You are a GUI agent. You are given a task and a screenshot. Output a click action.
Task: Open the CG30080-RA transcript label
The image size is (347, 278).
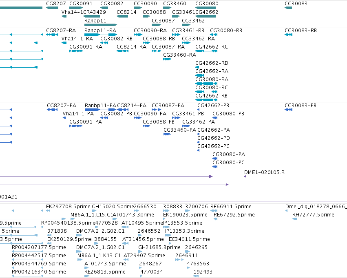pyautogui.click(x=212, y=79)
